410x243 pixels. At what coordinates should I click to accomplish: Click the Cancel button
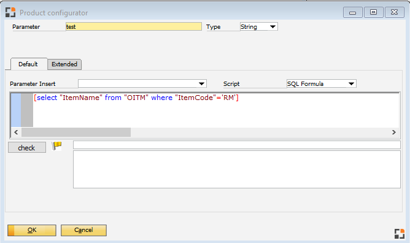click(x=83, y=230)
